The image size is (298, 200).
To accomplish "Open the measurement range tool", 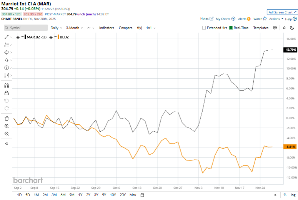I will 7,75.
